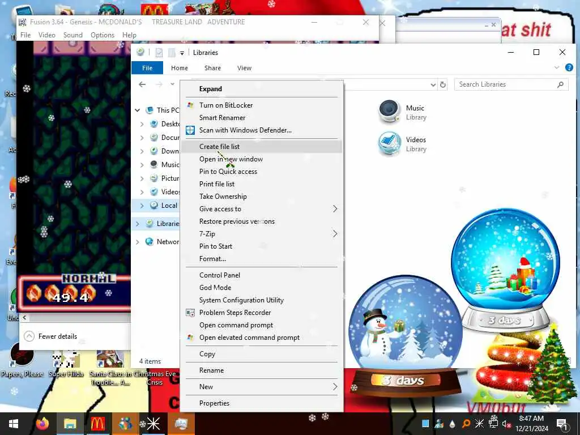Viewport: 580px width, 435px height.
Task: Click Expand at top of context menu
Action: tap(262, 89)
